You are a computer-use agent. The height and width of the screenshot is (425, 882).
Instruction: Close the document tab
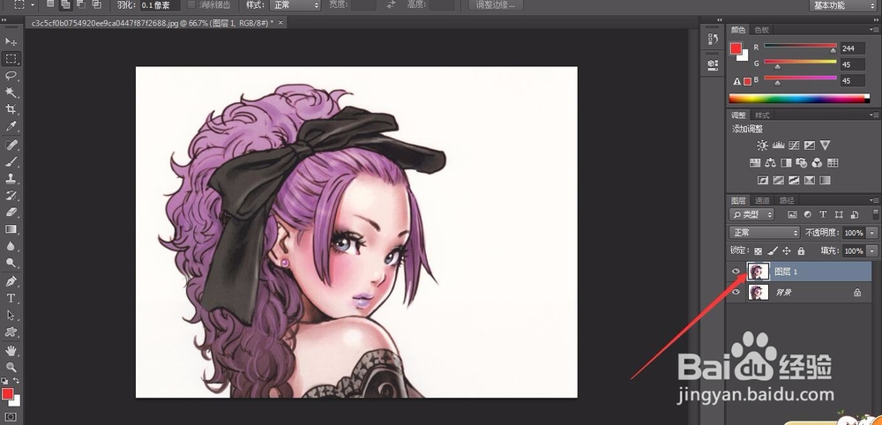280,23
